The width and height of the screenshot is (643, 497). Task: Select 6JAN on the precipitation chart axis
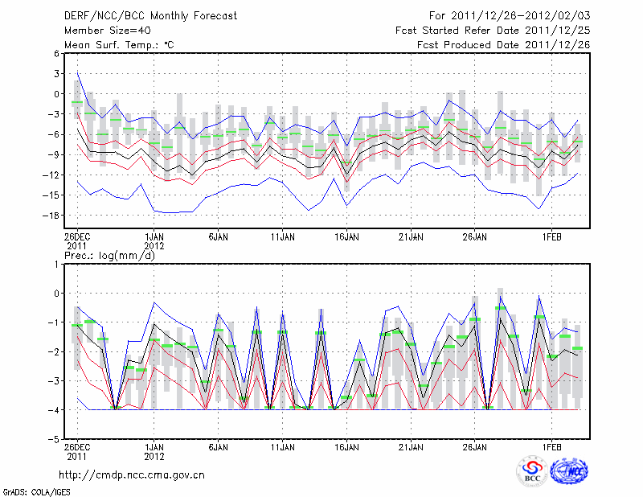(218, 446)
